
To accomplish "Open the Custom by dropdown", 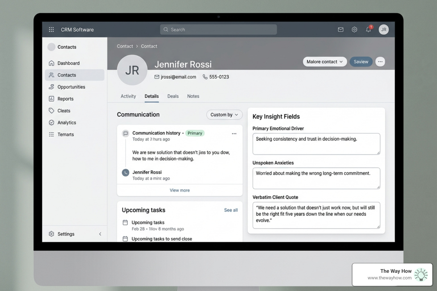I will pyautogui.click(x=224, y=115).
